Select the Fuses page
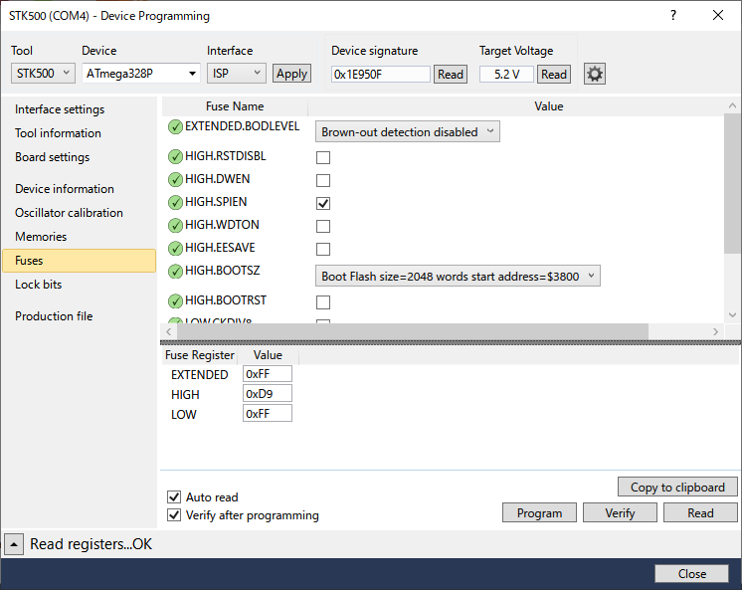The width and height of the screenshot is (742, 590). coord(79,261)
